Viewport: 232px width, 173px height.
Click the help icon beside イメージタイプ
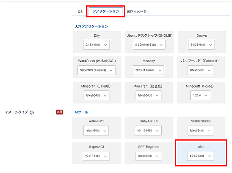32,113
